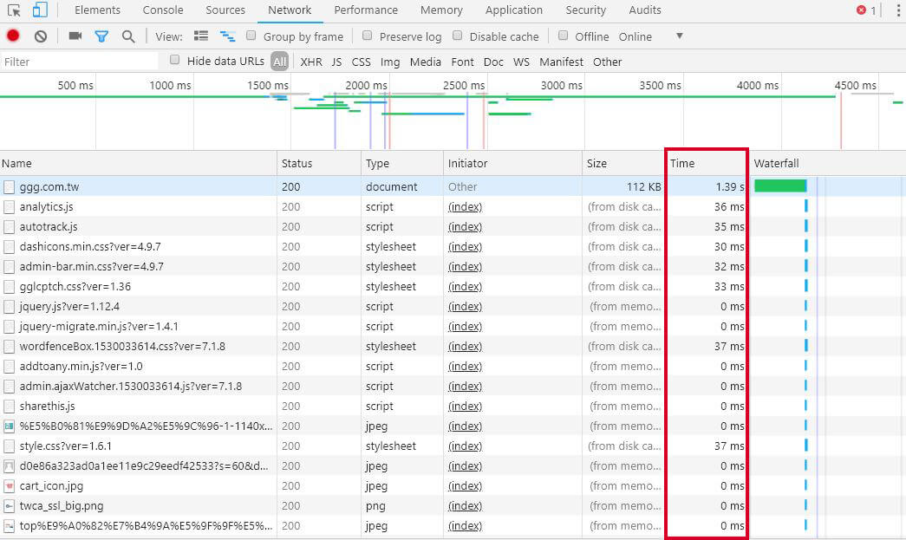
Task: Filter requests by WS
Action: pyautogui.click(x=521, y=62)
